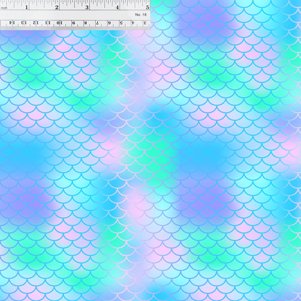Click the upside-down centimeter number "7" on the ruler

(98, 23)
